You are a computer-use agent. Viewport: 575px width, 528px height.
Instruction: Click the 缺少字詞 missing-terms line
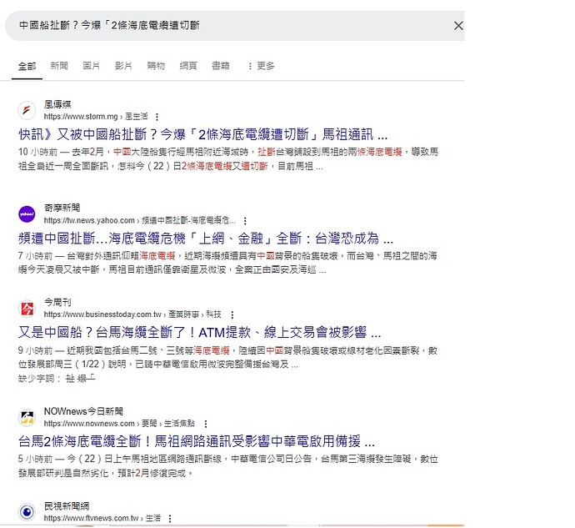tap(57, 378)
